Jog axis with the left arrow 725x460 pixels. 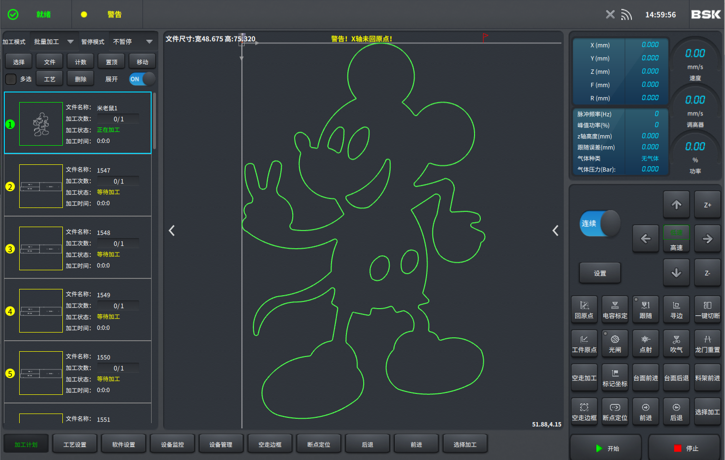point(645,239)
